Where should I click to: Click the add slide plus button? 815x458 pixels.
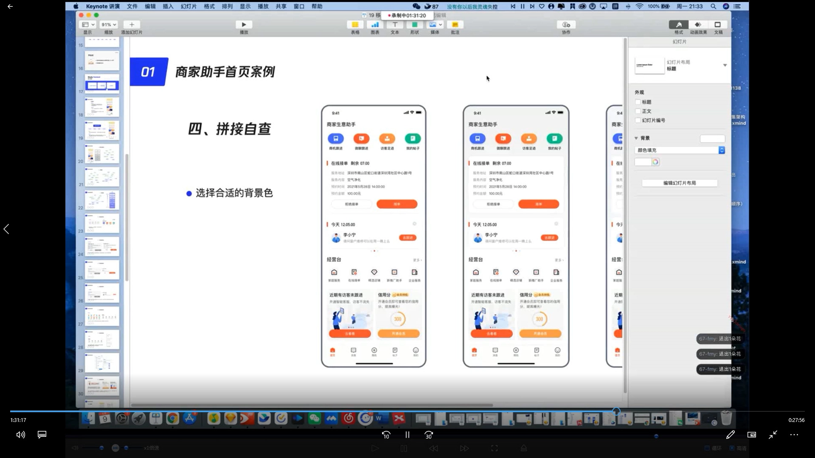[132, 25]
